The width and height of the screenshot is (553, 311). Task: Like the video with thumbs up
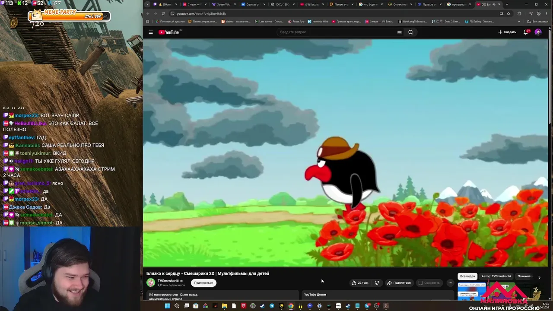tap(360, 283)
